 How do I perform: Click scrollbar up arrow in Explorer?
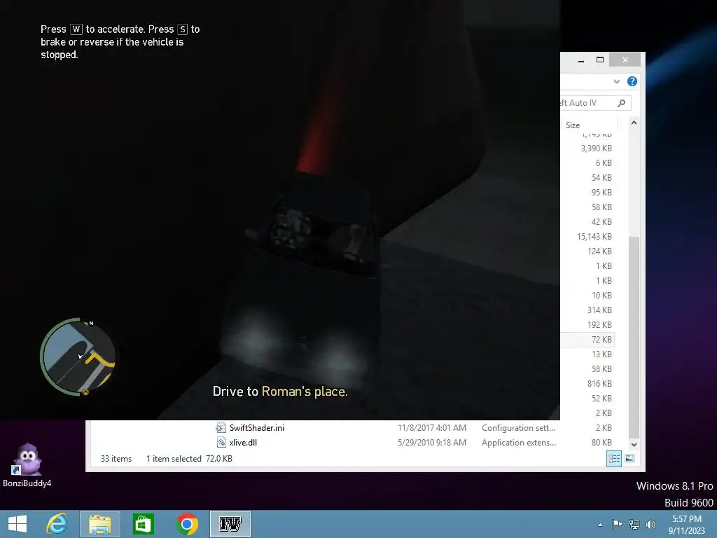(x=634, y=123)
